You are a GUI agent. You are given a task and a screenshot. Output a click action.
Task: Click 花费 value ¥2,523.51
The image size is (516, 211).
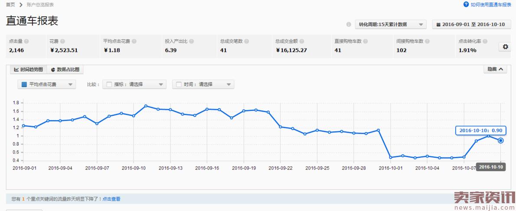pyautogui.click(x=64, y=50)
